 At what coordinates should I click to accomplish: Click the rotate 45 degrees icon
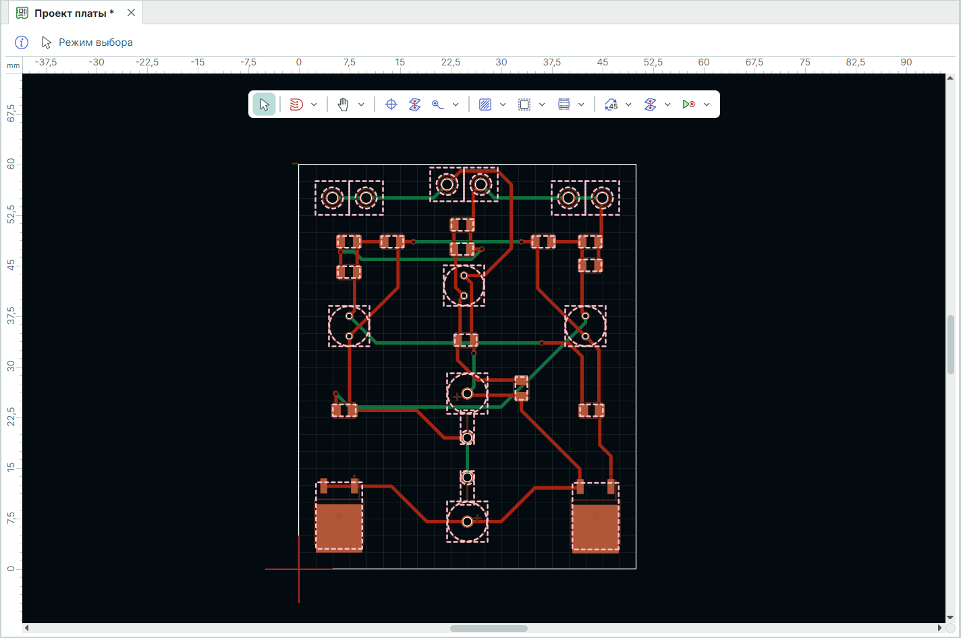tap(611, 105)
